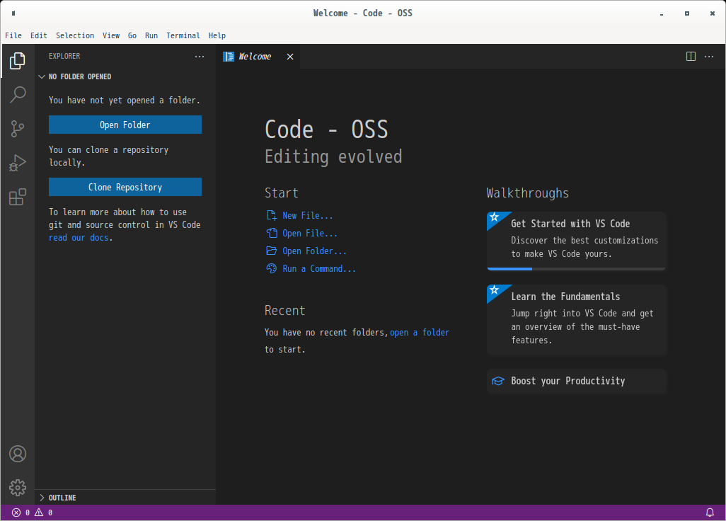Open Explorer views and more actions ellipsis
Screen dimensions: 726x521
[x=200, y=57]
